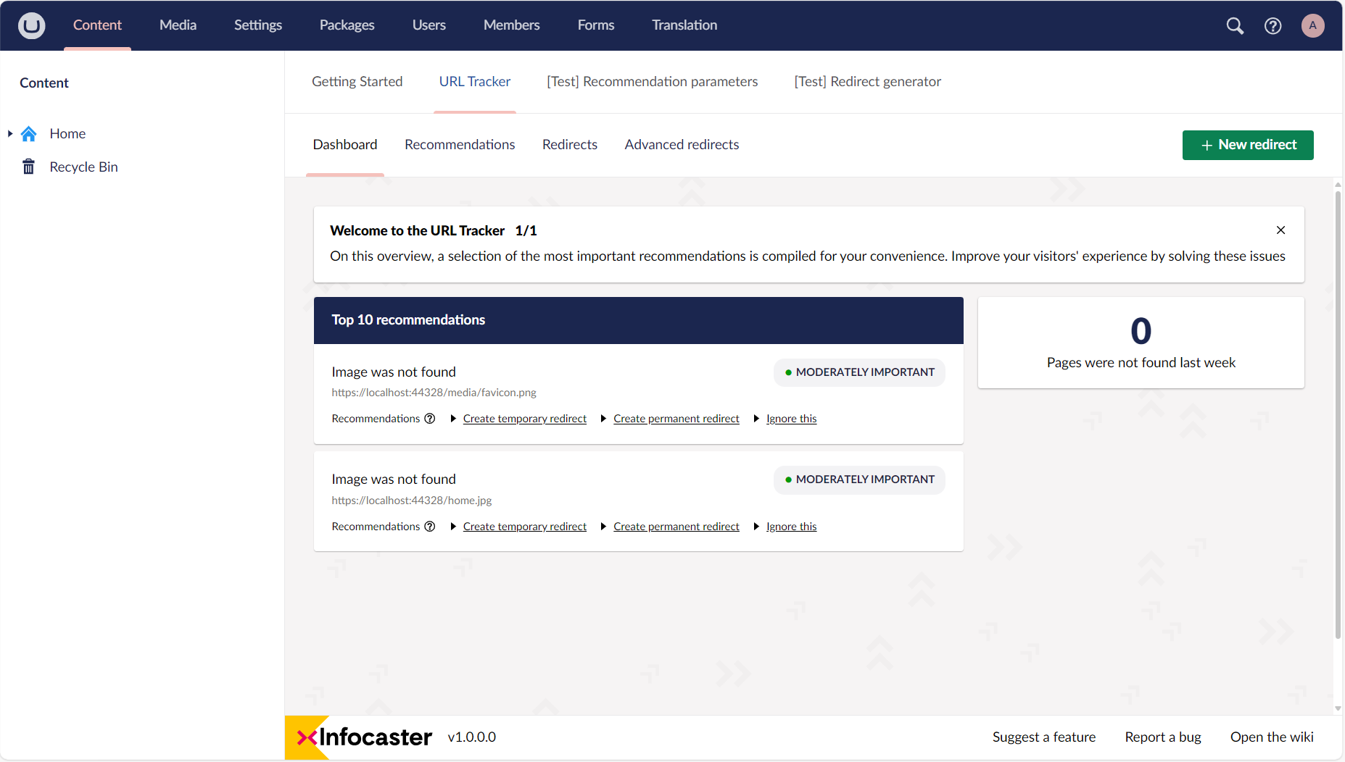Create permanent redirect for favicon.png

pos(676,419)
